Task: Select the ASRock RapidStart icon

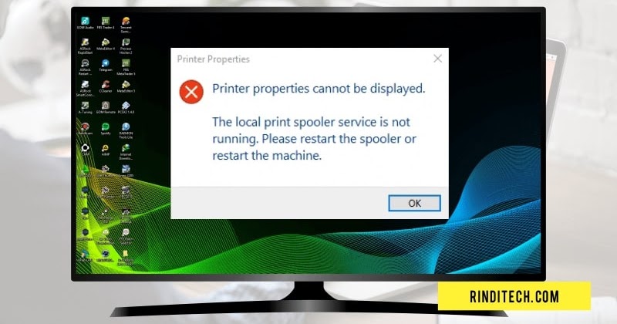Action: [85, 46]
